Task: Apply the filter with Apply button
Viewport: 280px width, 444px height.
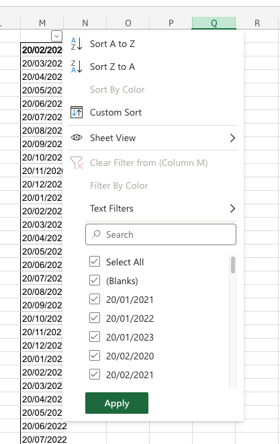Action: [117, 403]
